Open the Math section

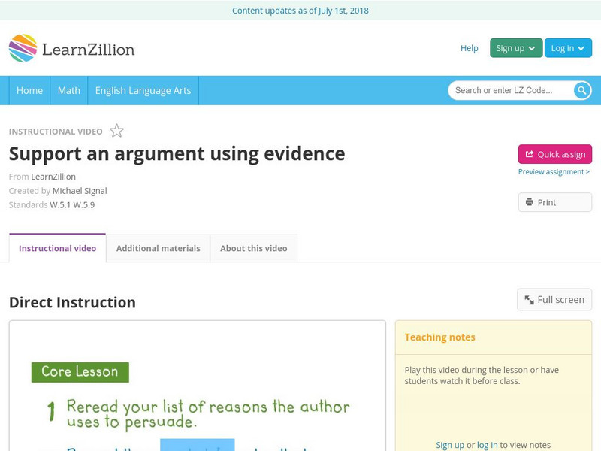click(68, 90)
